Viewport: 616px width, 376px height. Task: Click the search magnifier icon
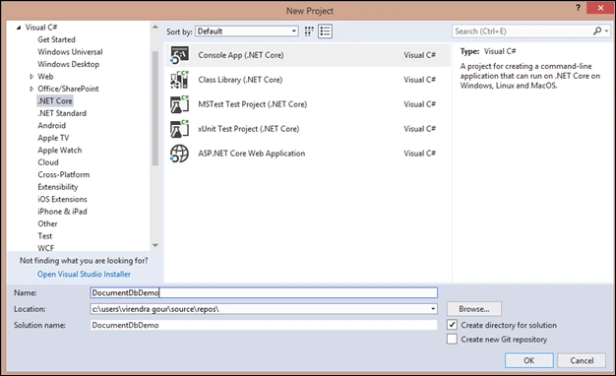597,31
